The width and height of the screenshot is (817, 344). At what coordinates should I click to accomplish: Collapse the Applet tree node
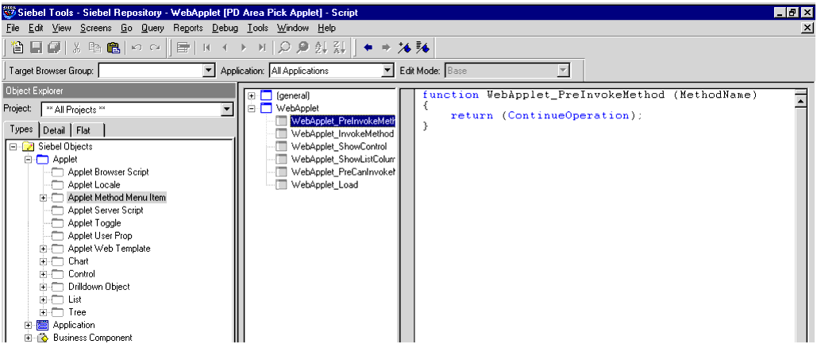pyautogui.click(x=28, y=159)
